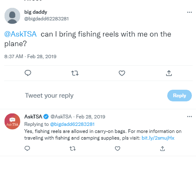196x172 pixels.
Task: Click reply icon under main tweet
Action: coord(28,73)
